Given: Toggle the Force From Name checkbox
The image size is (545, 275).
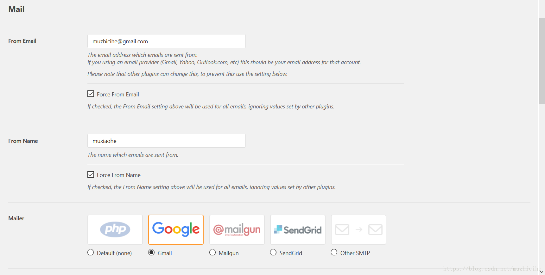Looking at the screenshot, I should (91, 174).
